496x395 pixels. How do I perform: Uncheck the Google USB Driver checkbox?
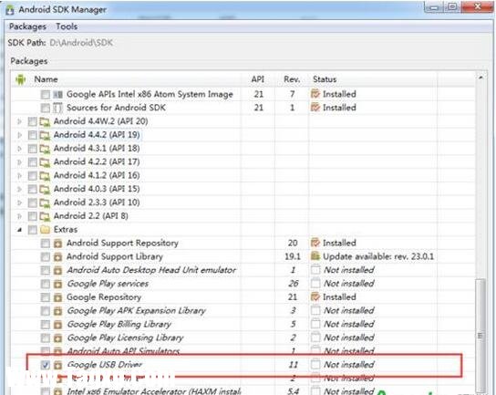coord(46,365)
